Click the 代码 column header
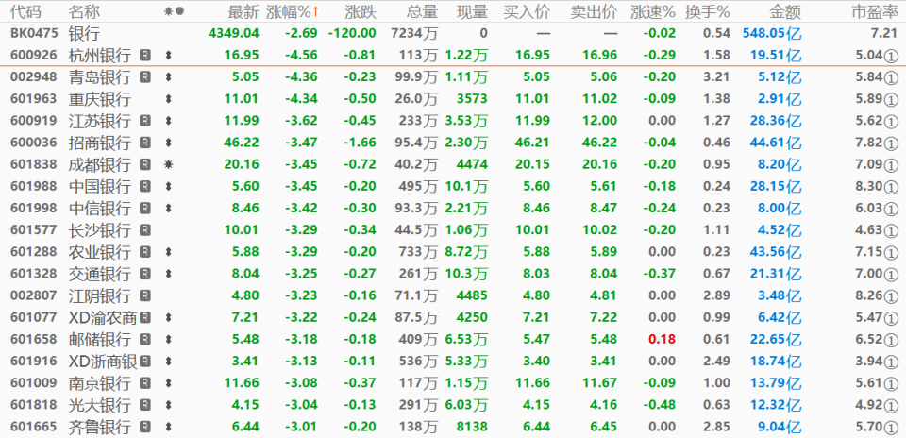The width and height of the screenshot is (906, 438). (x=26, y=11)
